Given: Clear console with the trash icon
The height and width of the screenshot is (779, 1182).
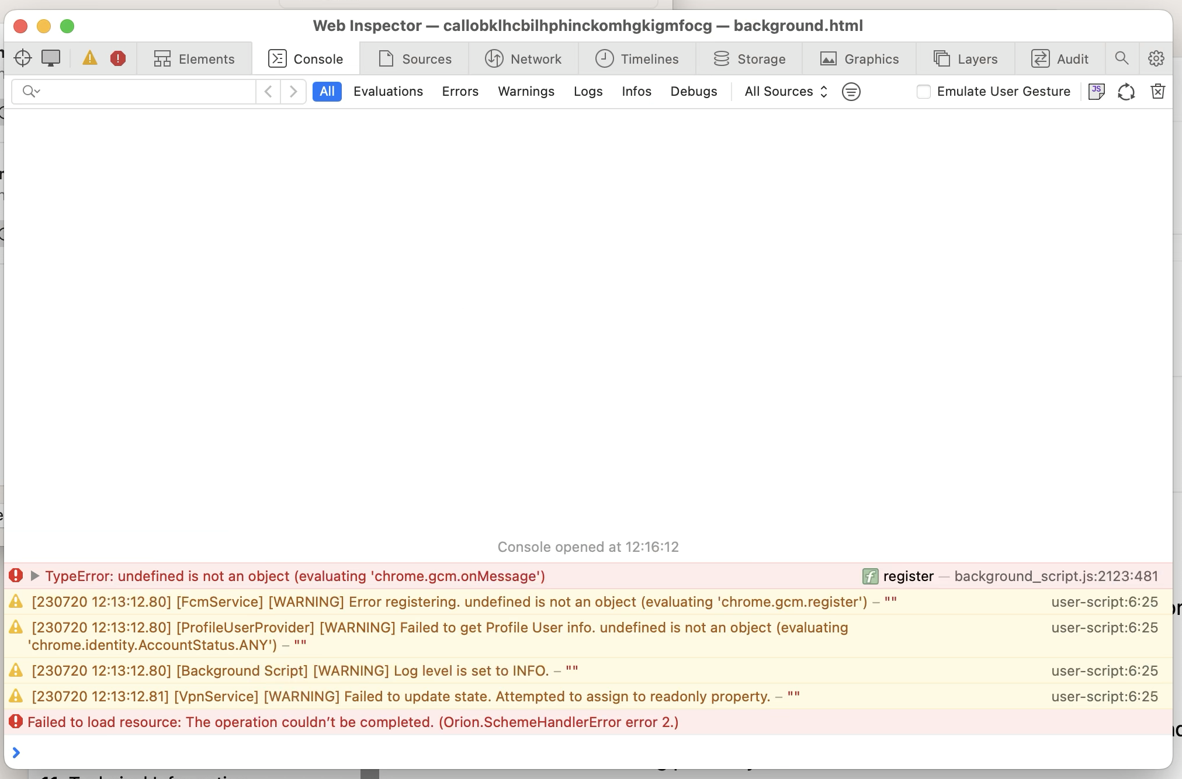Looking at the screenshot, I should [x=1157, y=92].
